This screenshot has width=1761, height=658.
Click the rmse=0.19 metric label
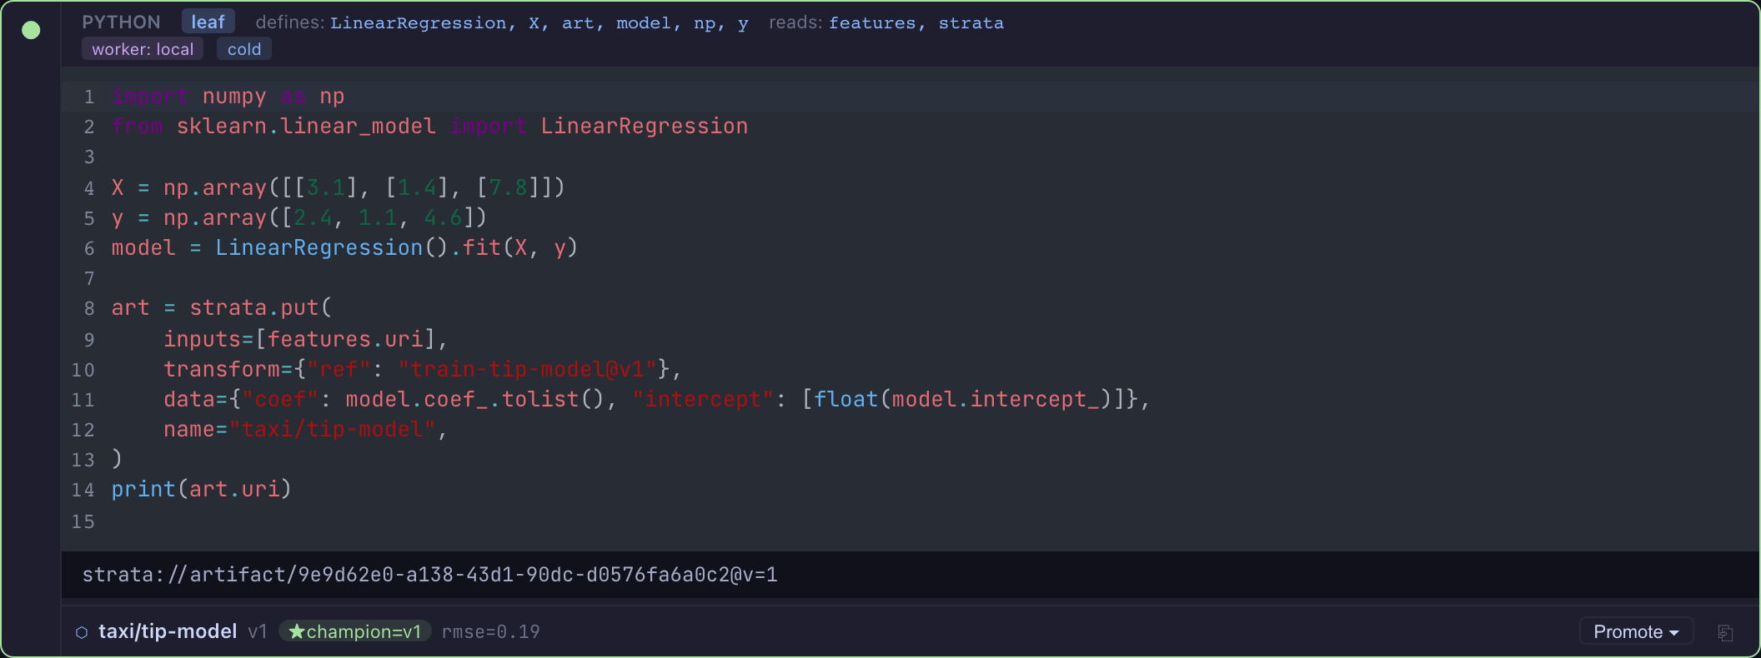point(491,632)
